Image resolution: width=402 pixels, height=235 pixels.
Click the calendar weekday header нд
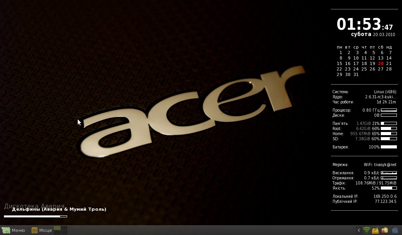pos(389,47)
